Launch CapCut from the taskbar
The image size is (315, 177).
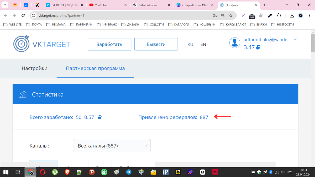click(202, 172)
